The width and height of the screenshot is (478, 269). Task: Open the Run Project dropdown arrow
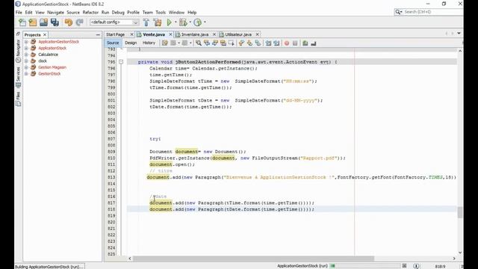click(x=176, y=22)
